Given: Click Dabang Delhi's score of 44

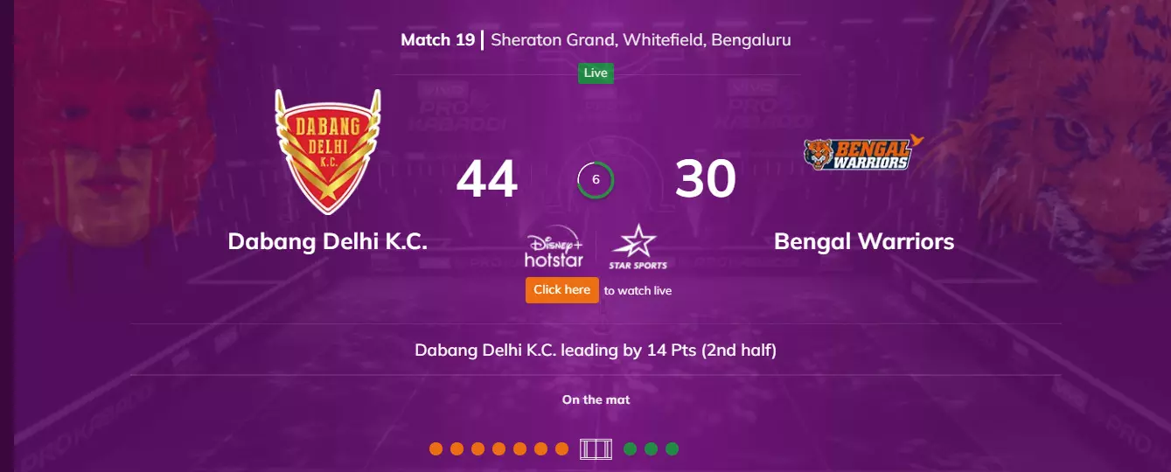Looking at the screenshot, I should click(487, 180).
